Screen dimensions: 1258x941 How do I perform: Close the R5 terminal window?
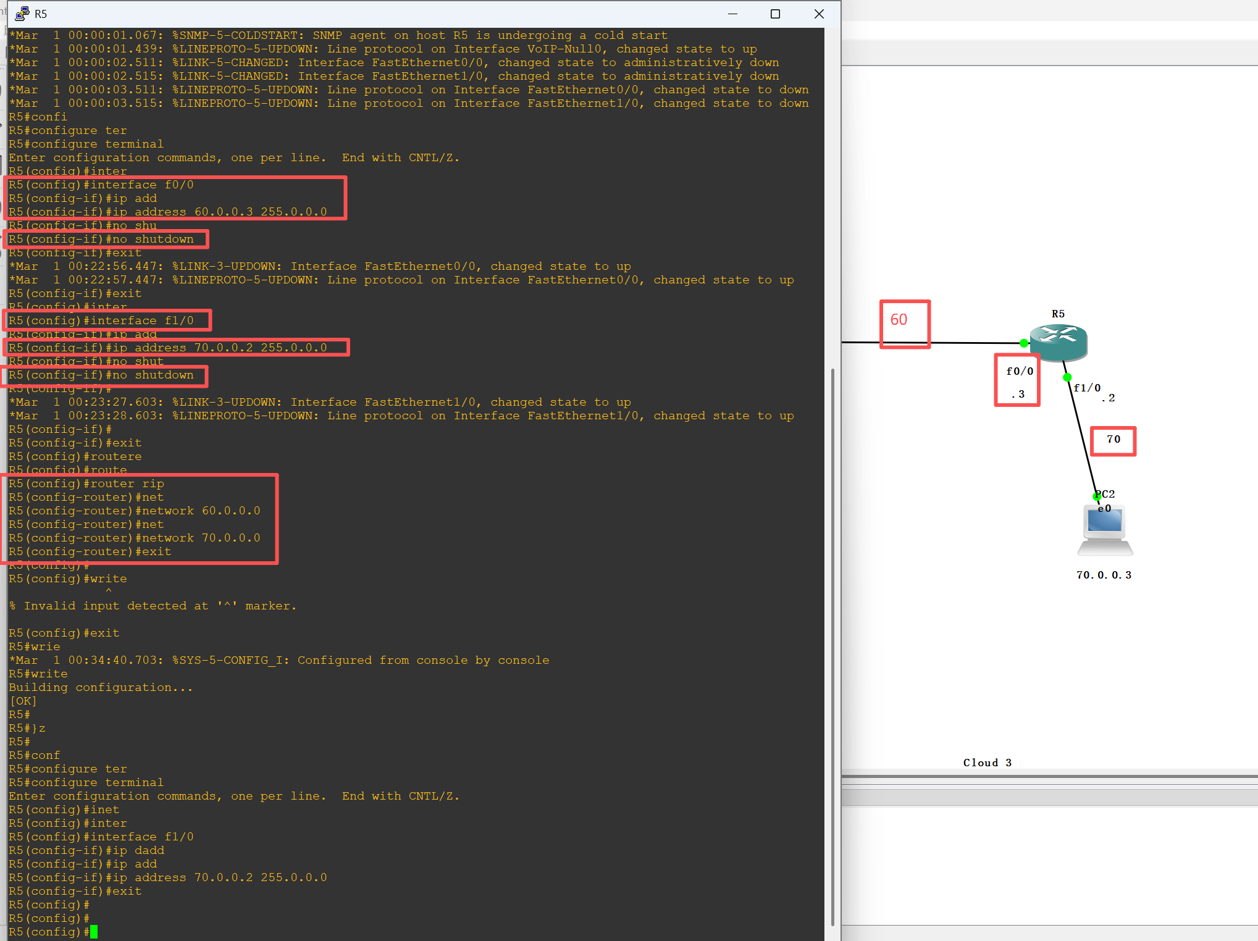pyautogui.click(x=819, y=14)
